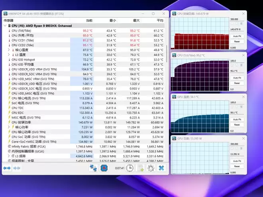Screen dimensions: 263x197
Task: Click lightning icon of CPU TDC row
Action: [10, 108]
